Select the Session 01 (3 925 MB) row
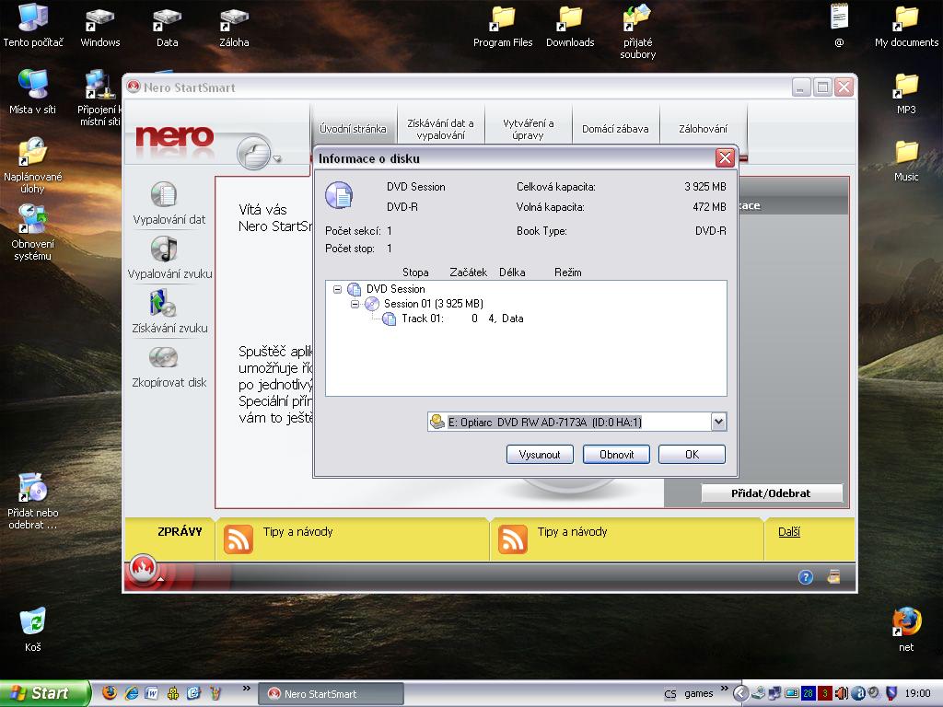This screenshot has height=707, width=943. coord(425,304)
